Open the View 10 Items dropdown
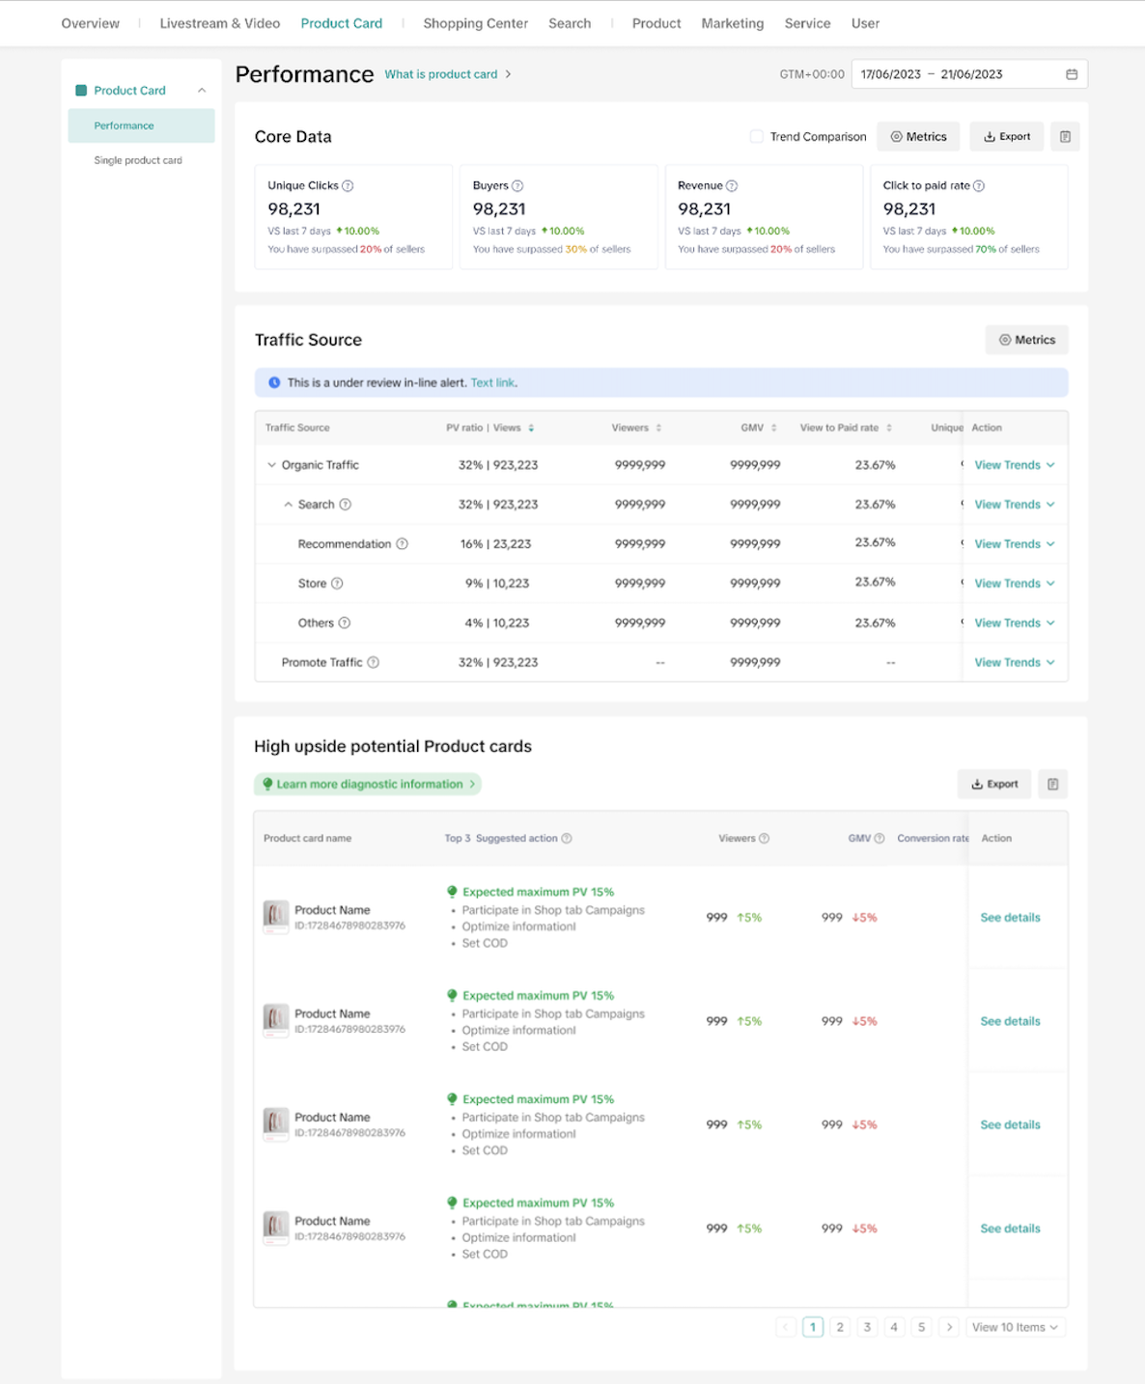1145x1384 pixels. click(x=1014, y=1328)
